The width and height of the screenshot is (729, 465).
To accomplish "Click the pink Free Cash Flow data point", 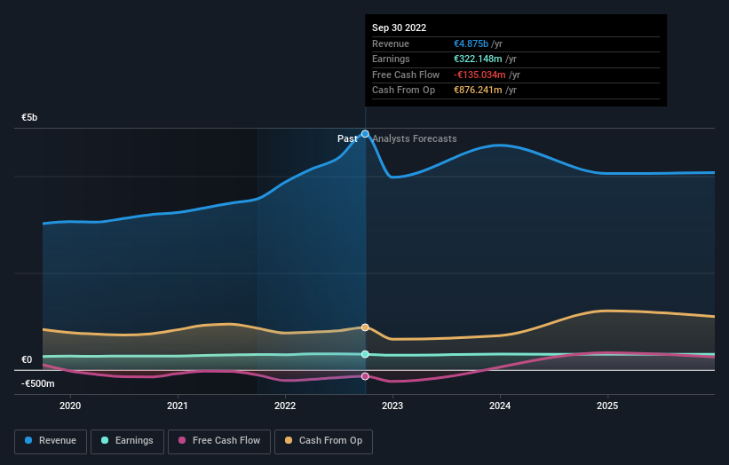I will (x=365, y=376).
